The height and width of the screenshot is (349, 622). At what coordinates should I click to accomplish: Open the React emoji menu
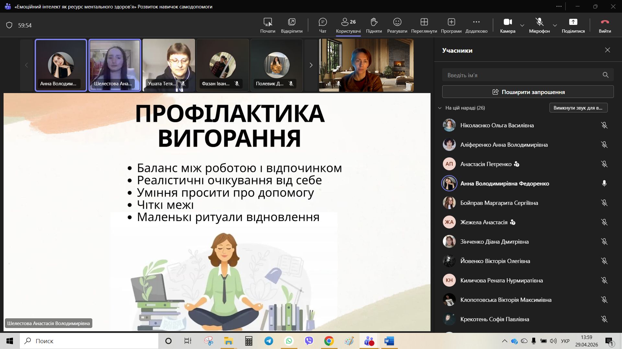(x=397, y=22)
